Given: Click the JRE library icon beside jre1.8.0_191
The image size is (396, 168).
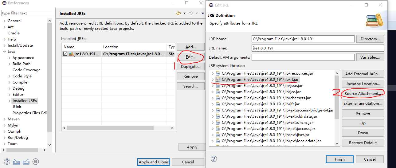Looking at the screenshot, I should click(x=71, y=54).
